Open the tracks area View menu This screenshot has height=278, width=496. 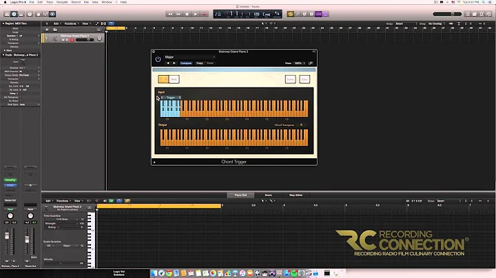pyautogui.click(x=86, y=23)
